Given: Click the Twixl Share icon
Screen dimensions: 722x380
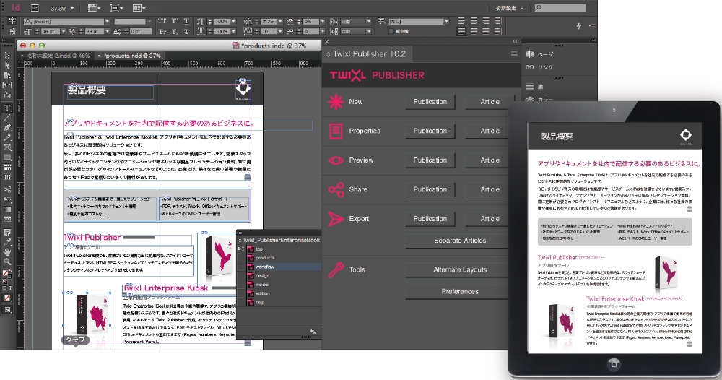Looking at the screenshot, I should [336, 189].
